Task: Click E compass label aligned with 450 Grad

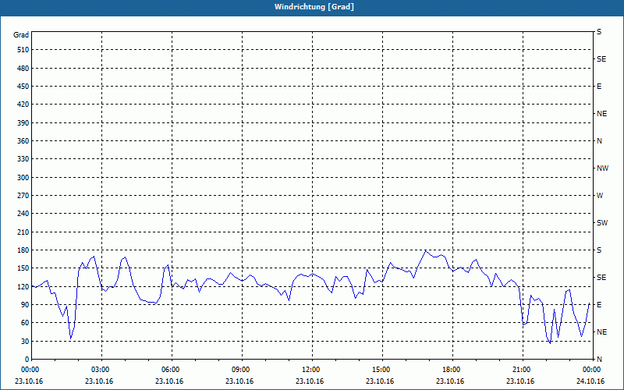Action: click(x=599, y=87)
